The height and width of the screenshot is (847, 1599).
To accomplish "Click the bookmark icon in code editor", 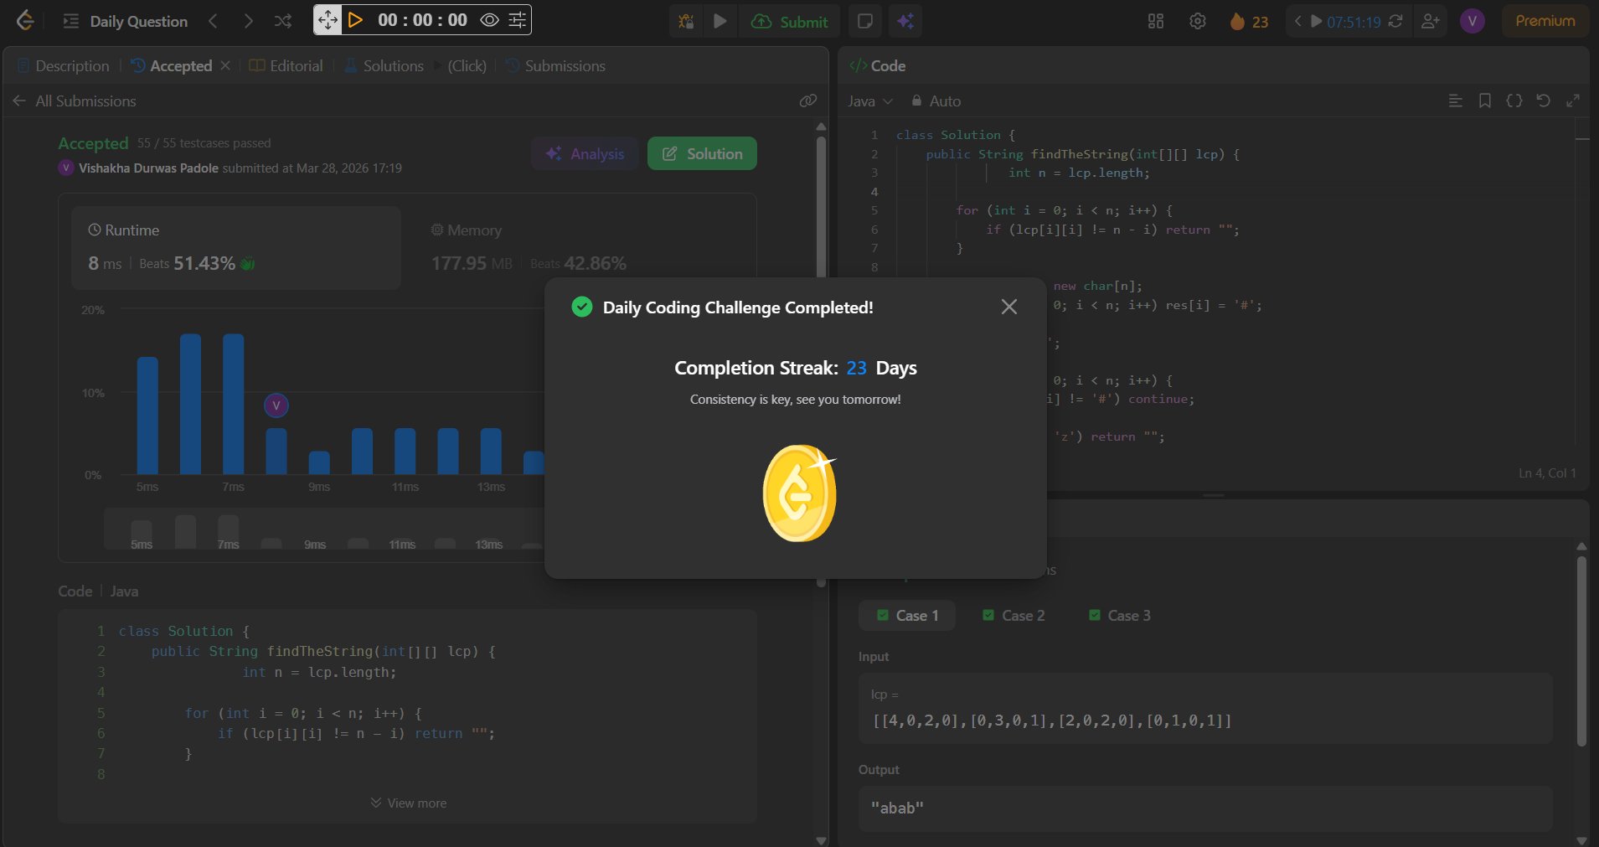I will pyautogui.click(x=1485, y=101).
